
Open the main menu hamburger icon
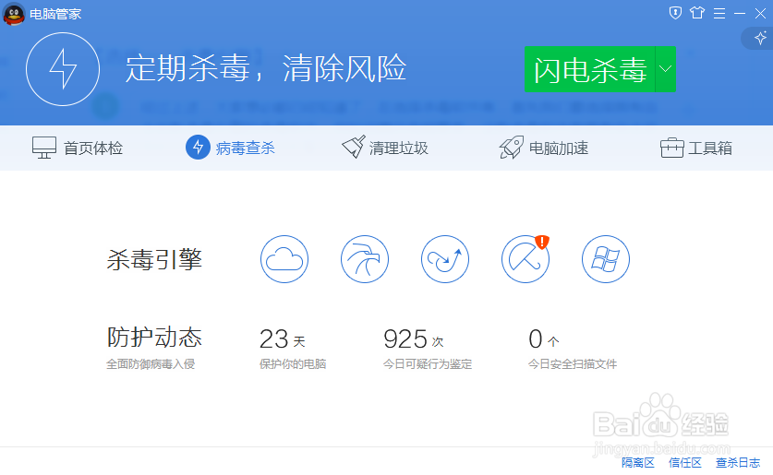(719, 13)
